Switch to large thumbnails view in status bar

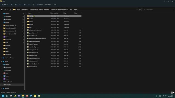(x=174, y=93)
